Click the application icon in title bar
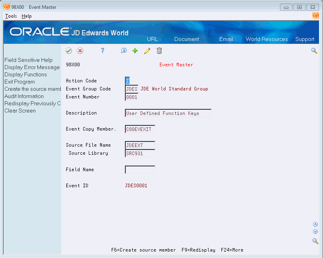 point(7,7)
